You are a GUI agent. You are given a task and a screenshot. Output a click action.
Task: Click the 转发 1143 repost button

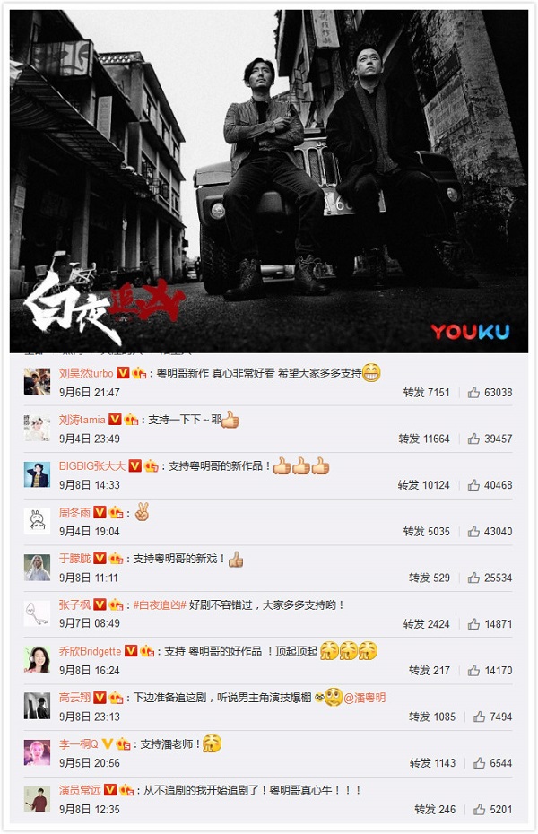point(432,763)
